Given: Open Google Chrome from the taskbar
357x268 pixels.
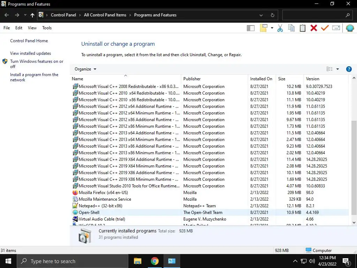Looking at the screenshot, I should (x=154, y=261).
